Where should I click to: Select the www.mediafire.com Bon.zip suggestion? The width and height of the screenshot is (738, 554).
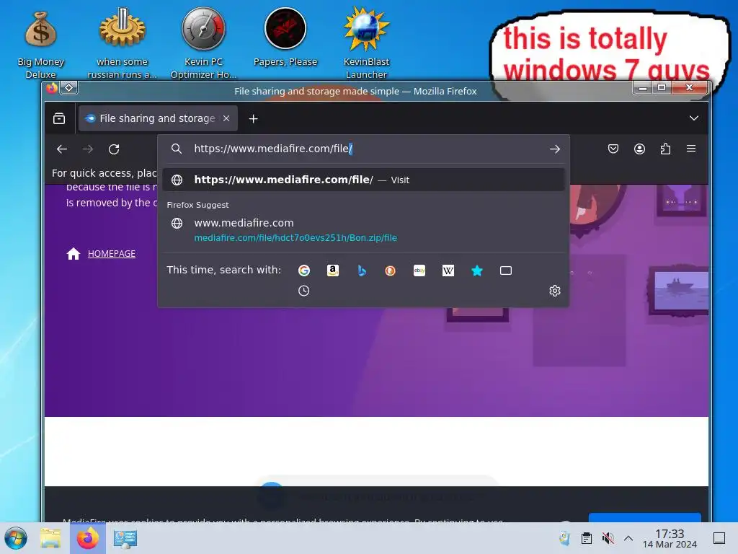(x=363, y=230)
